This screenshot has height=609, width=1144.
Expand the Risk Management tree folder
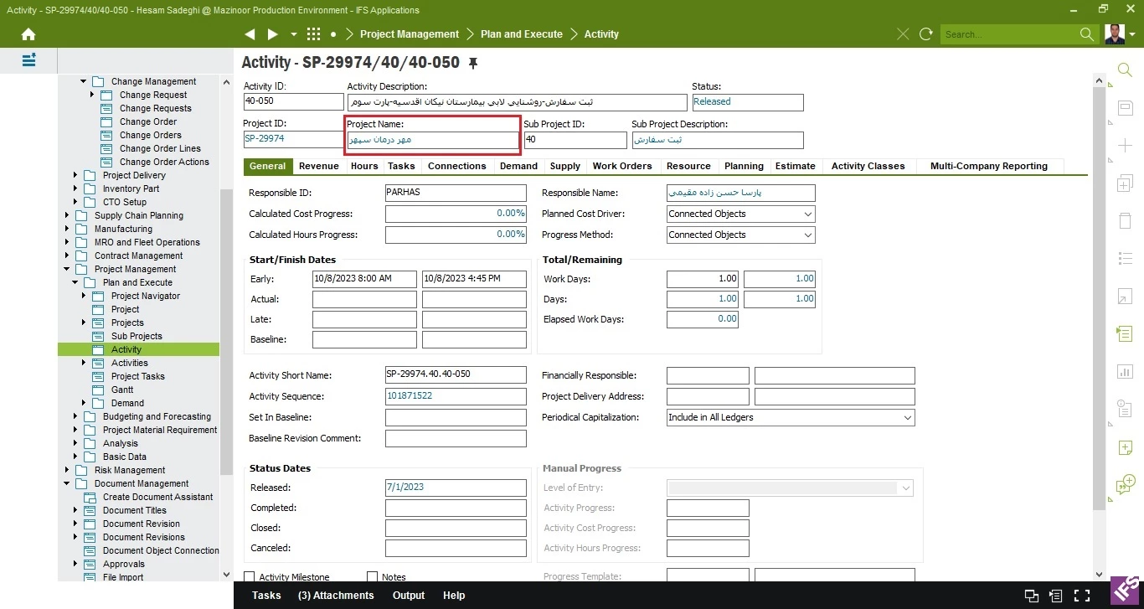coord(67,470)
